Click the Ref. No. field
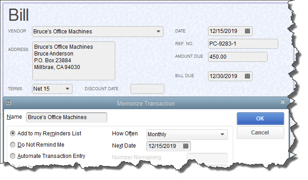Screen dimensions: 308x180 (243, 44)
